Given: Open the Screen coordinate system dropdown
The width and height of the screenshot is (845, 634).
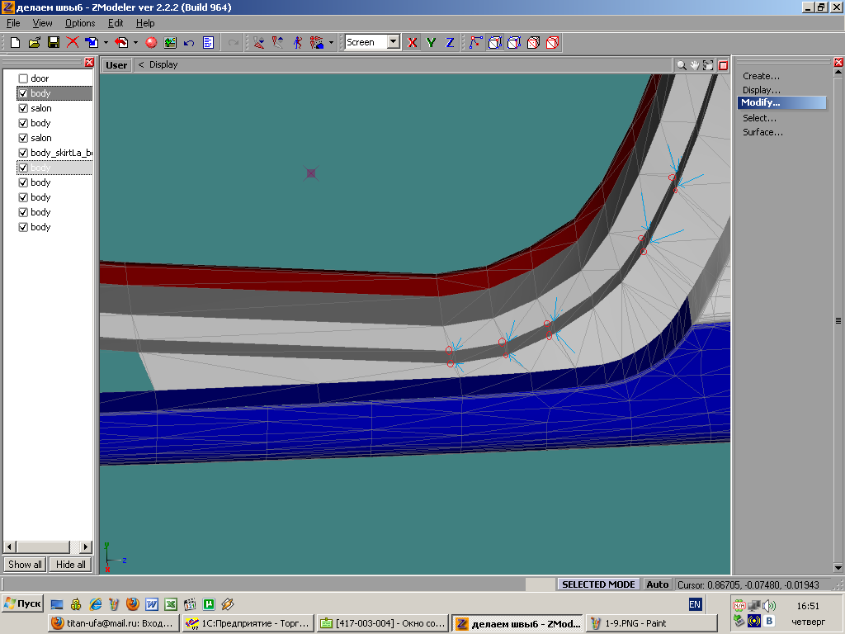Looking at the screenshot, I should pos(393,42).
